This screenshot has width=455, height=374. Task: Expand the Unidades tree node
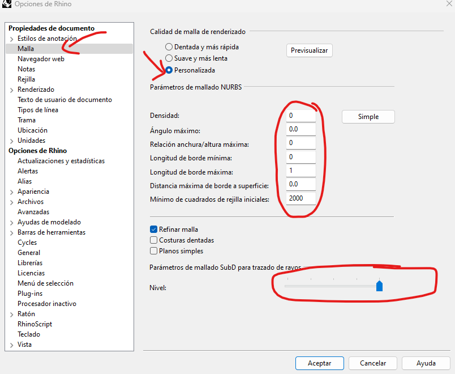[x=12, y=141]
